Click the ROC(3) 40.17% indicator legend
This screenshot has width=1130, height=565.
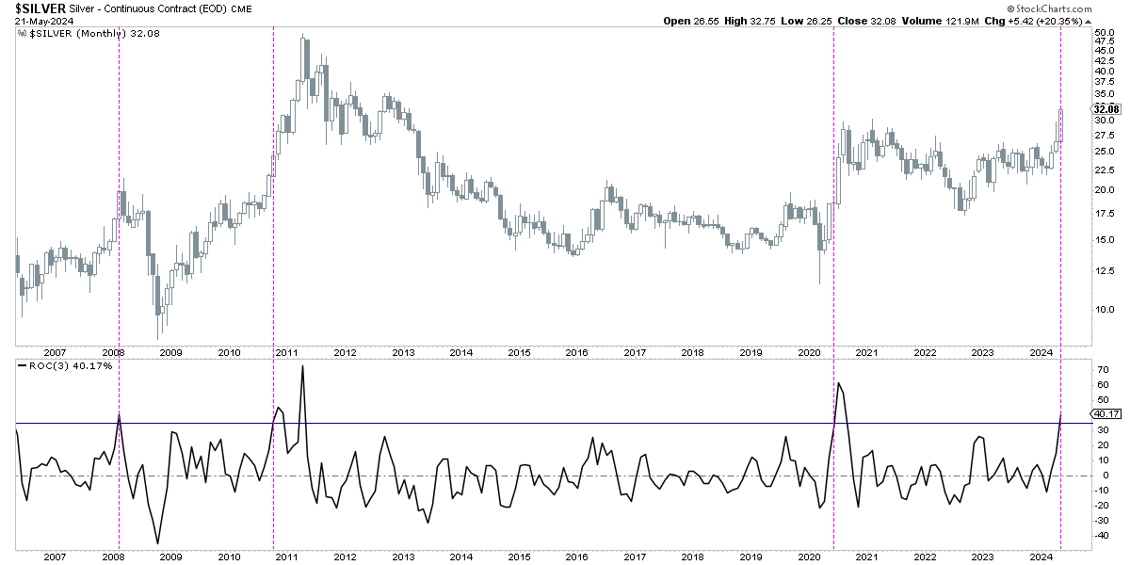[x=71, y=364]
